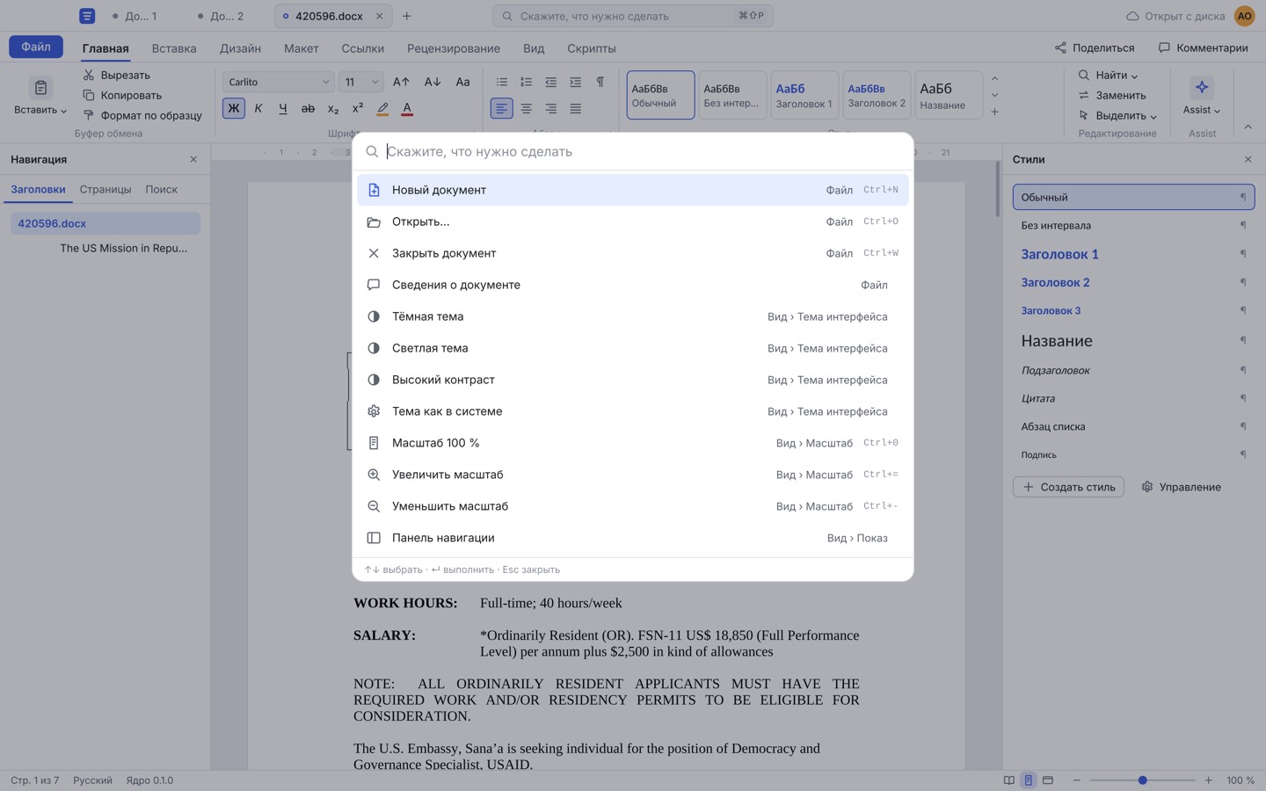Show paragraph marks icon
Viewport: 1266px width, 791px height.
click(600, 82)
